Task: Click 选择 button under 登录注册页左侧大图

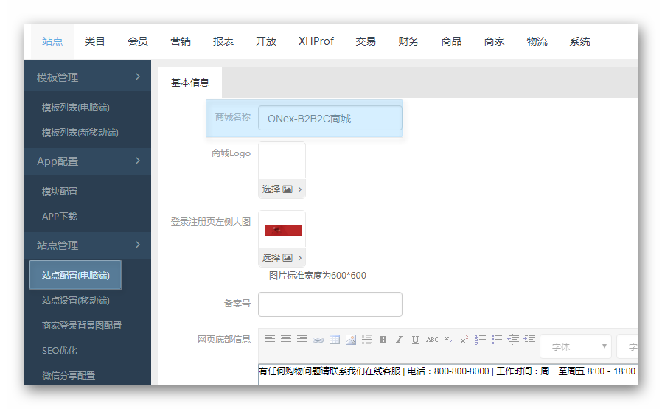Action: click(282, 257)
